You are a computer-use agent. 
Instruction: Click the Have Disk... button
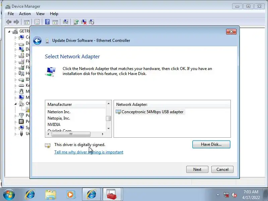point(211,144)
